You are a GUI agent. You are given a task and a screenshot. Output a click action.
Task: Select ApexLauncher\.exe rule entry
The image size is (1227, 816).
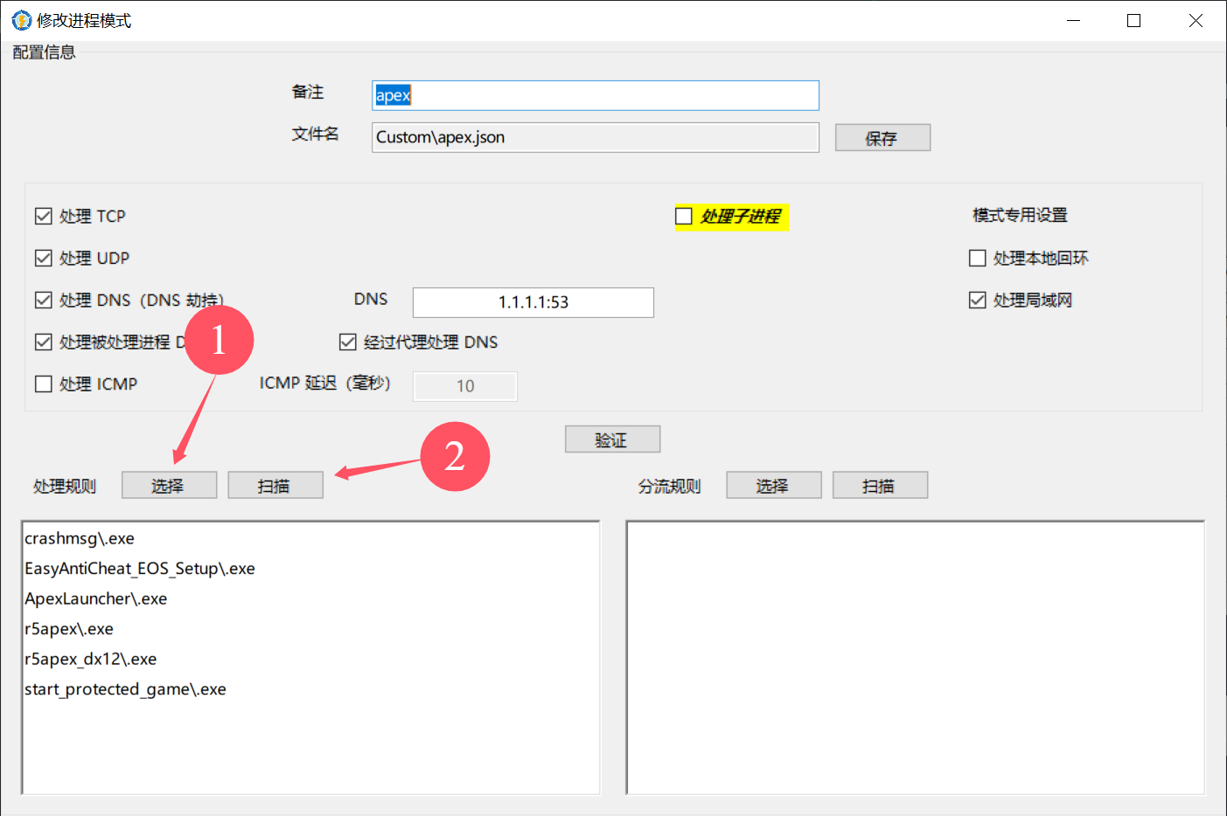click(x=96, y=598)
